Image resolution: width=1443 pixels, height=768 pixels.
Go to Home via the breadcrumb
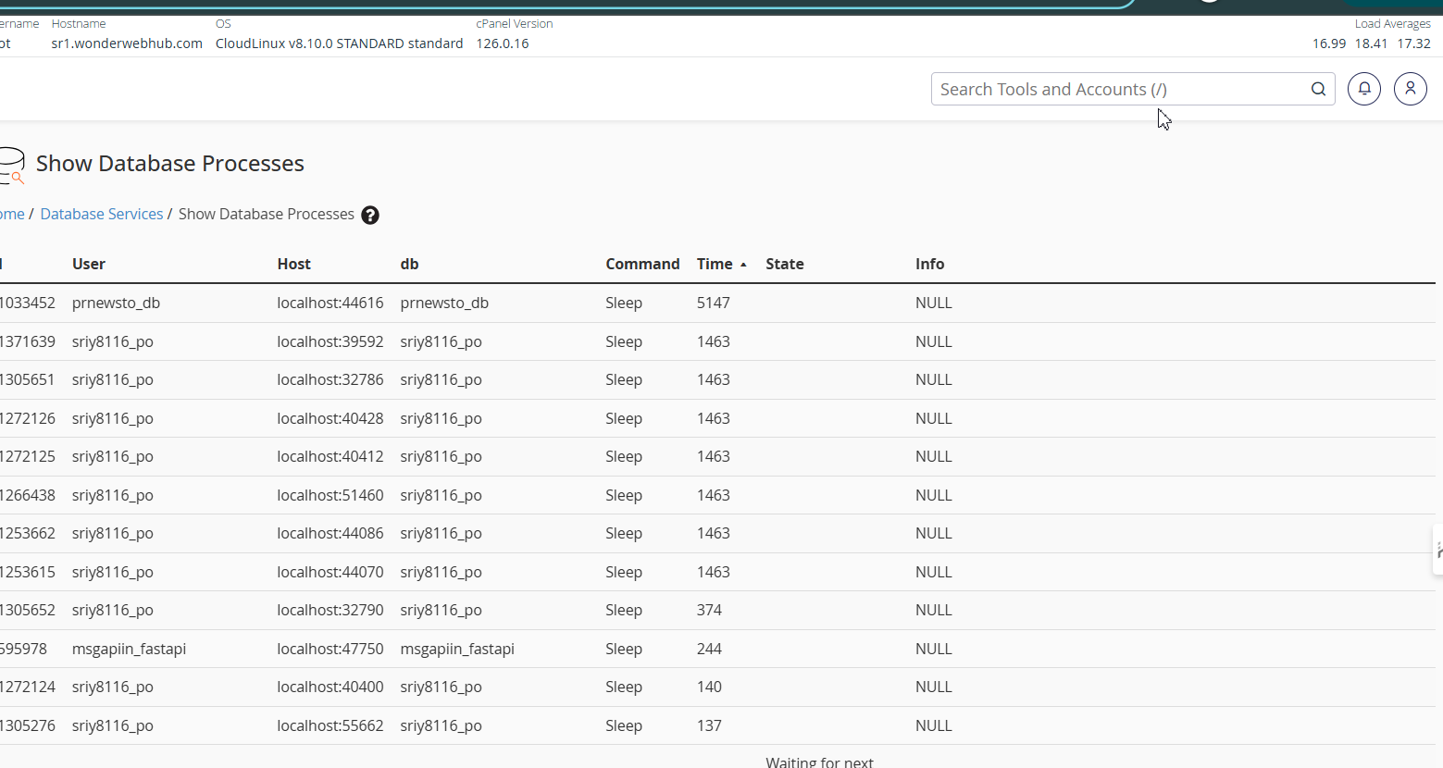12,214
